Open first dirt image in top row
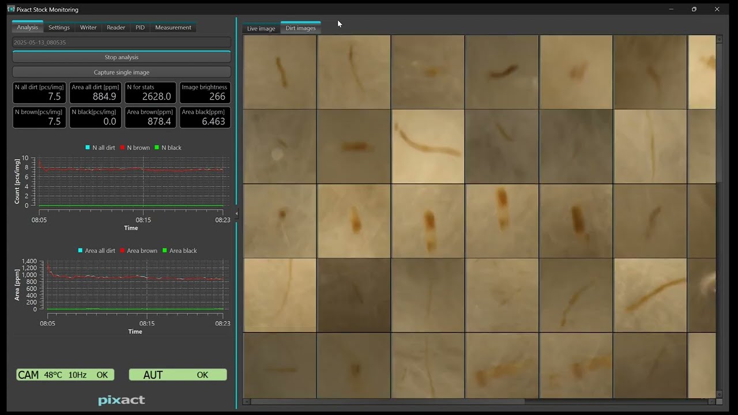The image size is (738, 415). tap(280, 72)
